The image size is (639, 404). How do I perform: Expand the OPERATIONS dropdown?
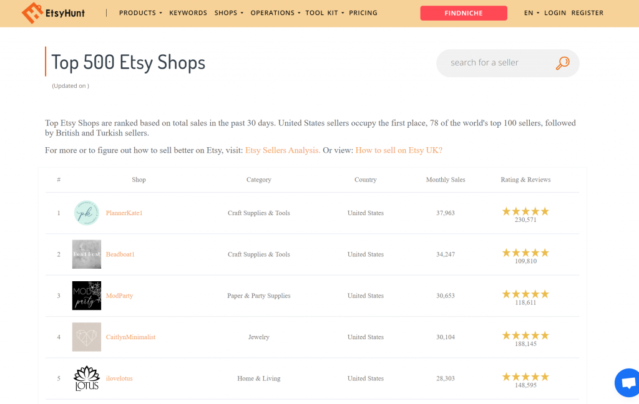tap(275, 12)
